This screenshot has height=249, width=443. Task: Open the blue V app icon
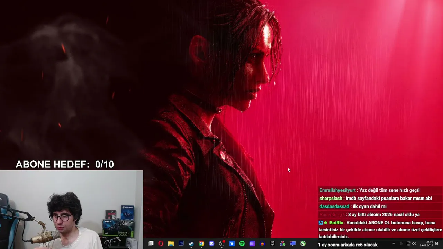point(232,243)
